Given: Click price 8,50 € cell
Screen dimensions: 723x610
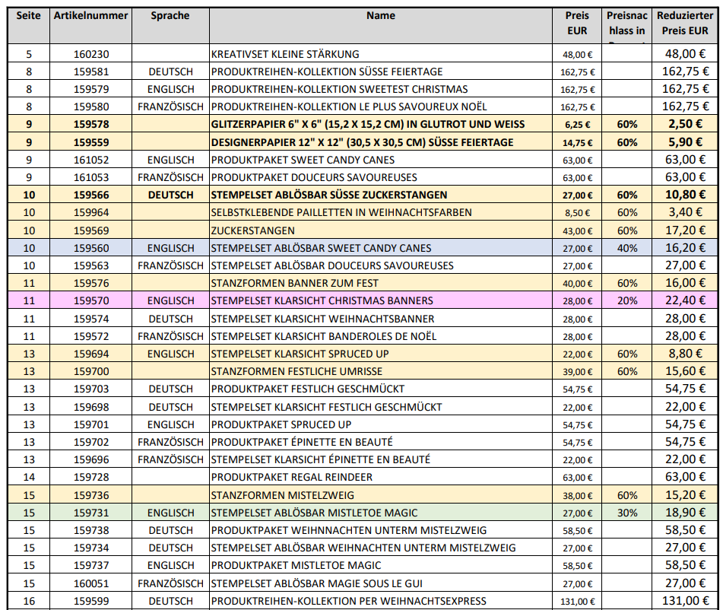Looking at the screenshot, I should (x=577, y=212).
